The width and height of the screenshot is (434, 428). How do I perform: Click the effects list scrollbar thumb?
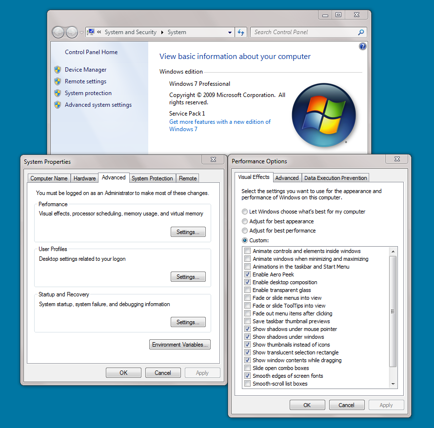tap(393, 311)
